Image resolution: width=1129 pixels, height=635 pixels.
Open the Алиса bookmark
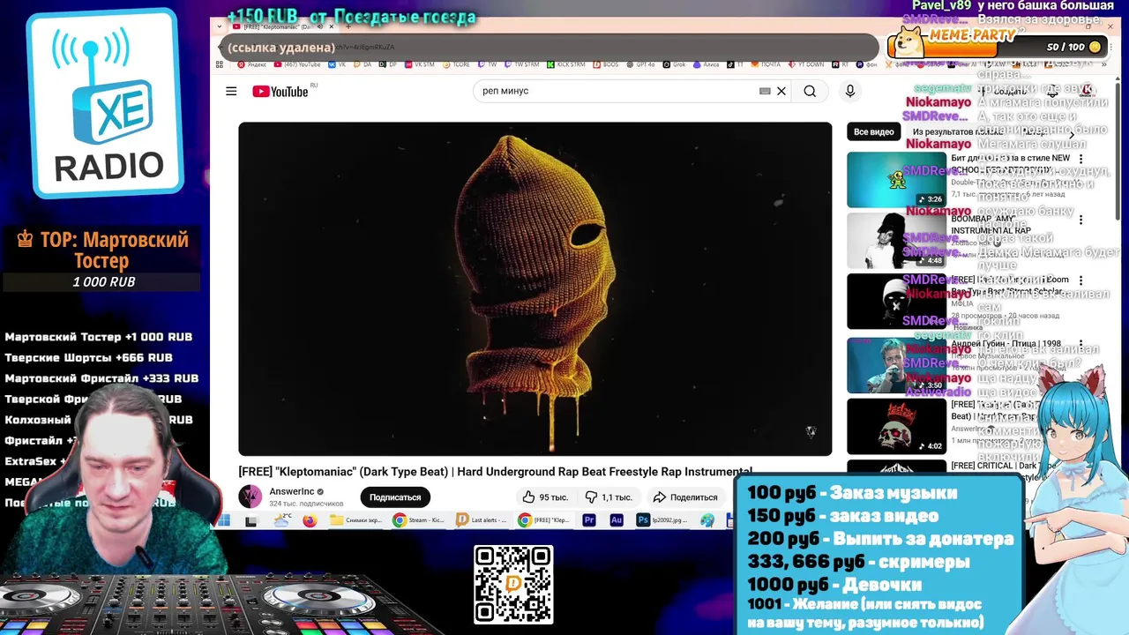point(706,64)
